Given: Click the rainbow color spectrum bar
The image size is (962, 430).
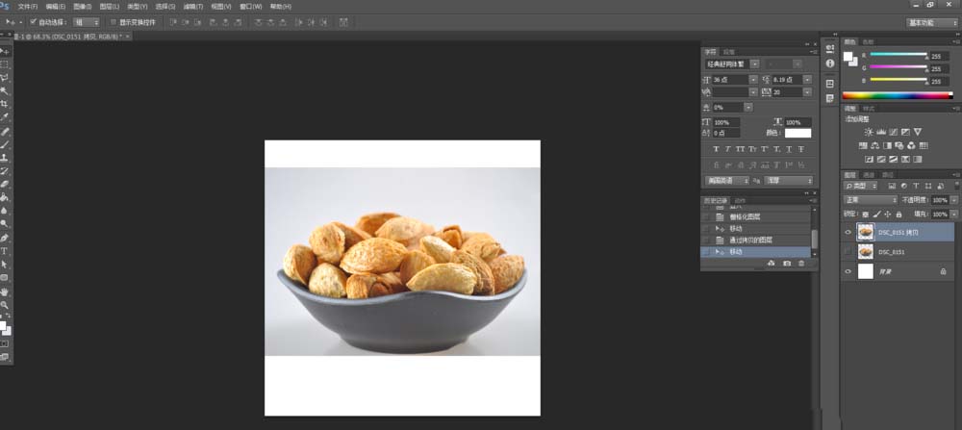Looking at the screenshot, I should click(897, 95).
